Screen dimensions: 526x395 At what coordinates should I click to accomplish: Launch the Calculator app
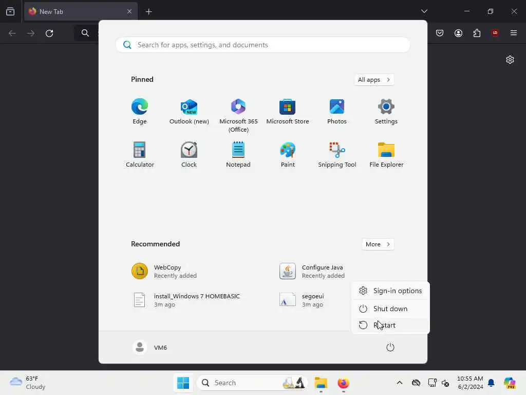140,155
